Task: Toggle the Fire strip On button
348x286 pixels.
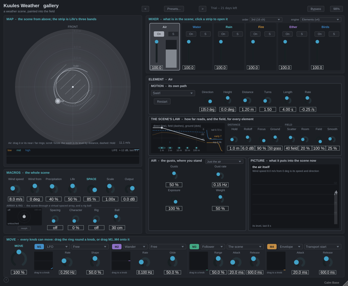Action: click(255, 34)
